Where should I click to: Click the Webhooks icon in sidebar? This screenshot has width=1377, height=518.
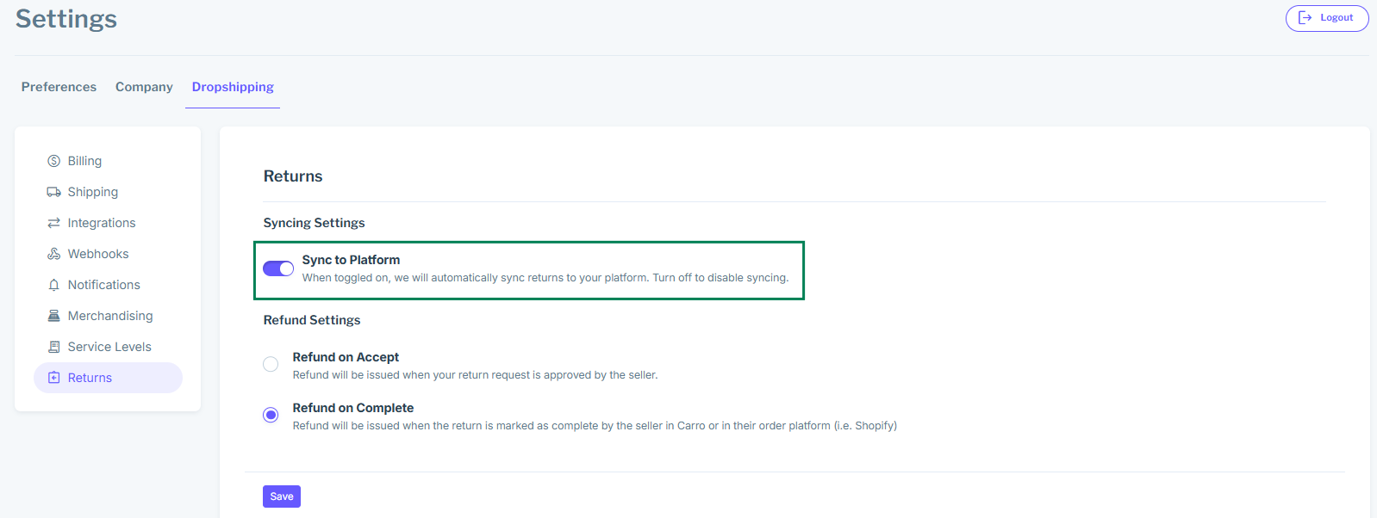tap(53, 254)
